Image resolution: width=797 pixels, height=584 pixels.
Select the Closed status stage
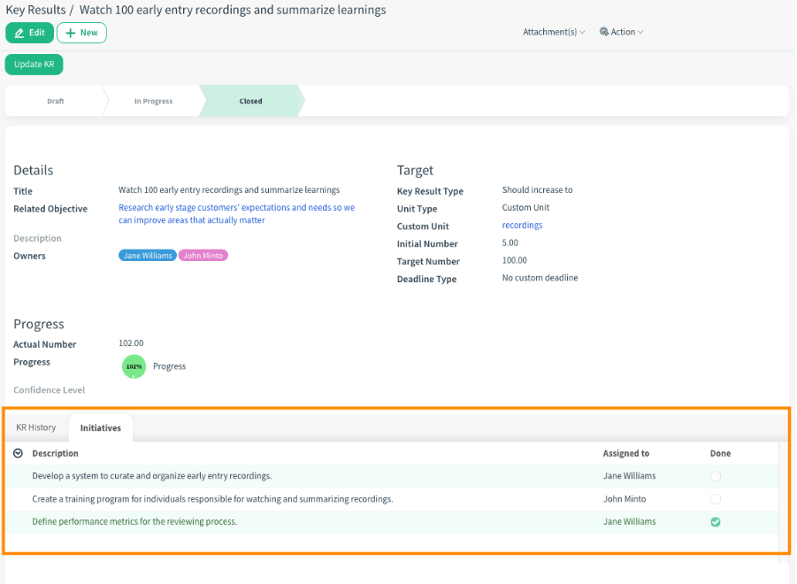tap(250, 101)
